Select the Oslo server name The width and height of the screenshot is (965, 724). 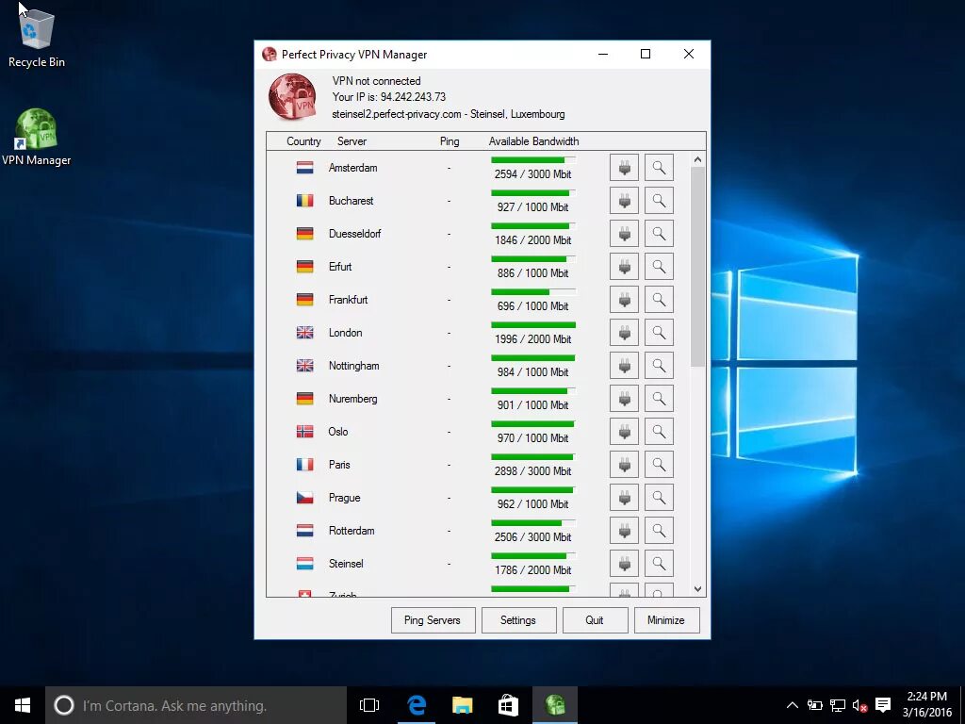click(338, 432)
